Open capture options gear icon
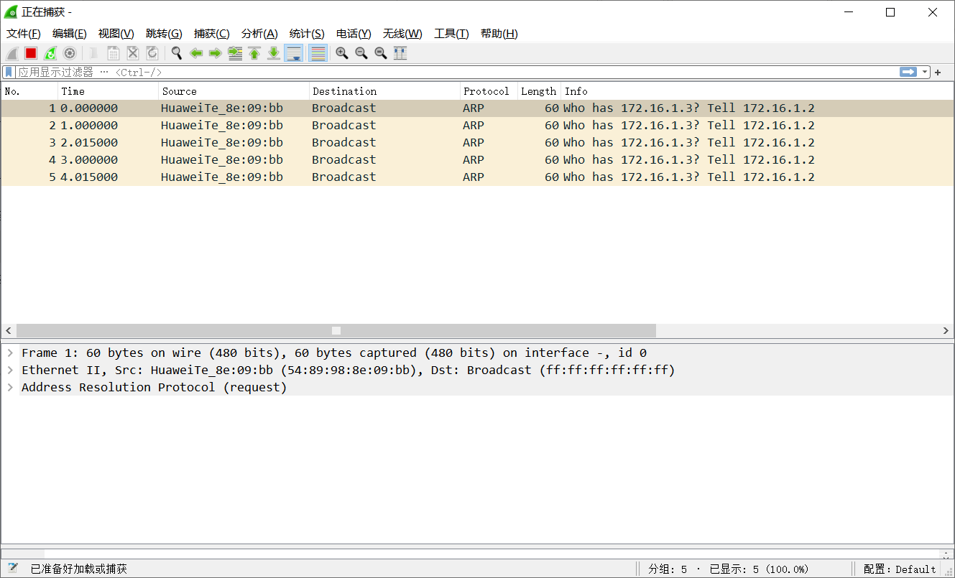 (70, 53)
